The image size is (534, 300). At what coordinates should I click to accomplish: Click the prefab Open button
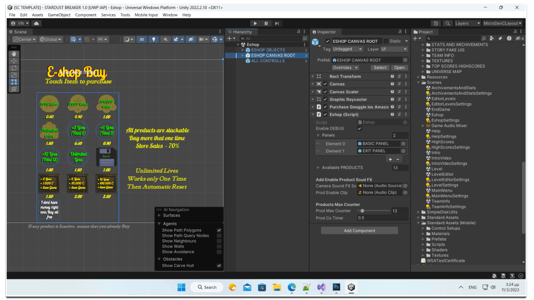(x=399, y=67)
